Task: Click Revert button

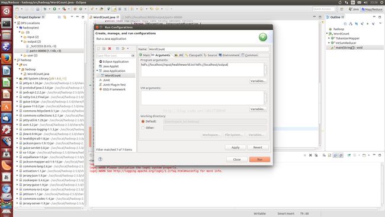Action: (258, 148)
